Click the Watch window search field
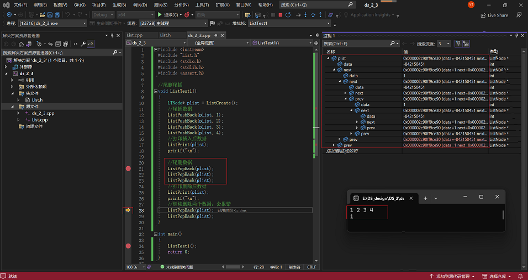528x280 pixels. click(x=360, y=44)
